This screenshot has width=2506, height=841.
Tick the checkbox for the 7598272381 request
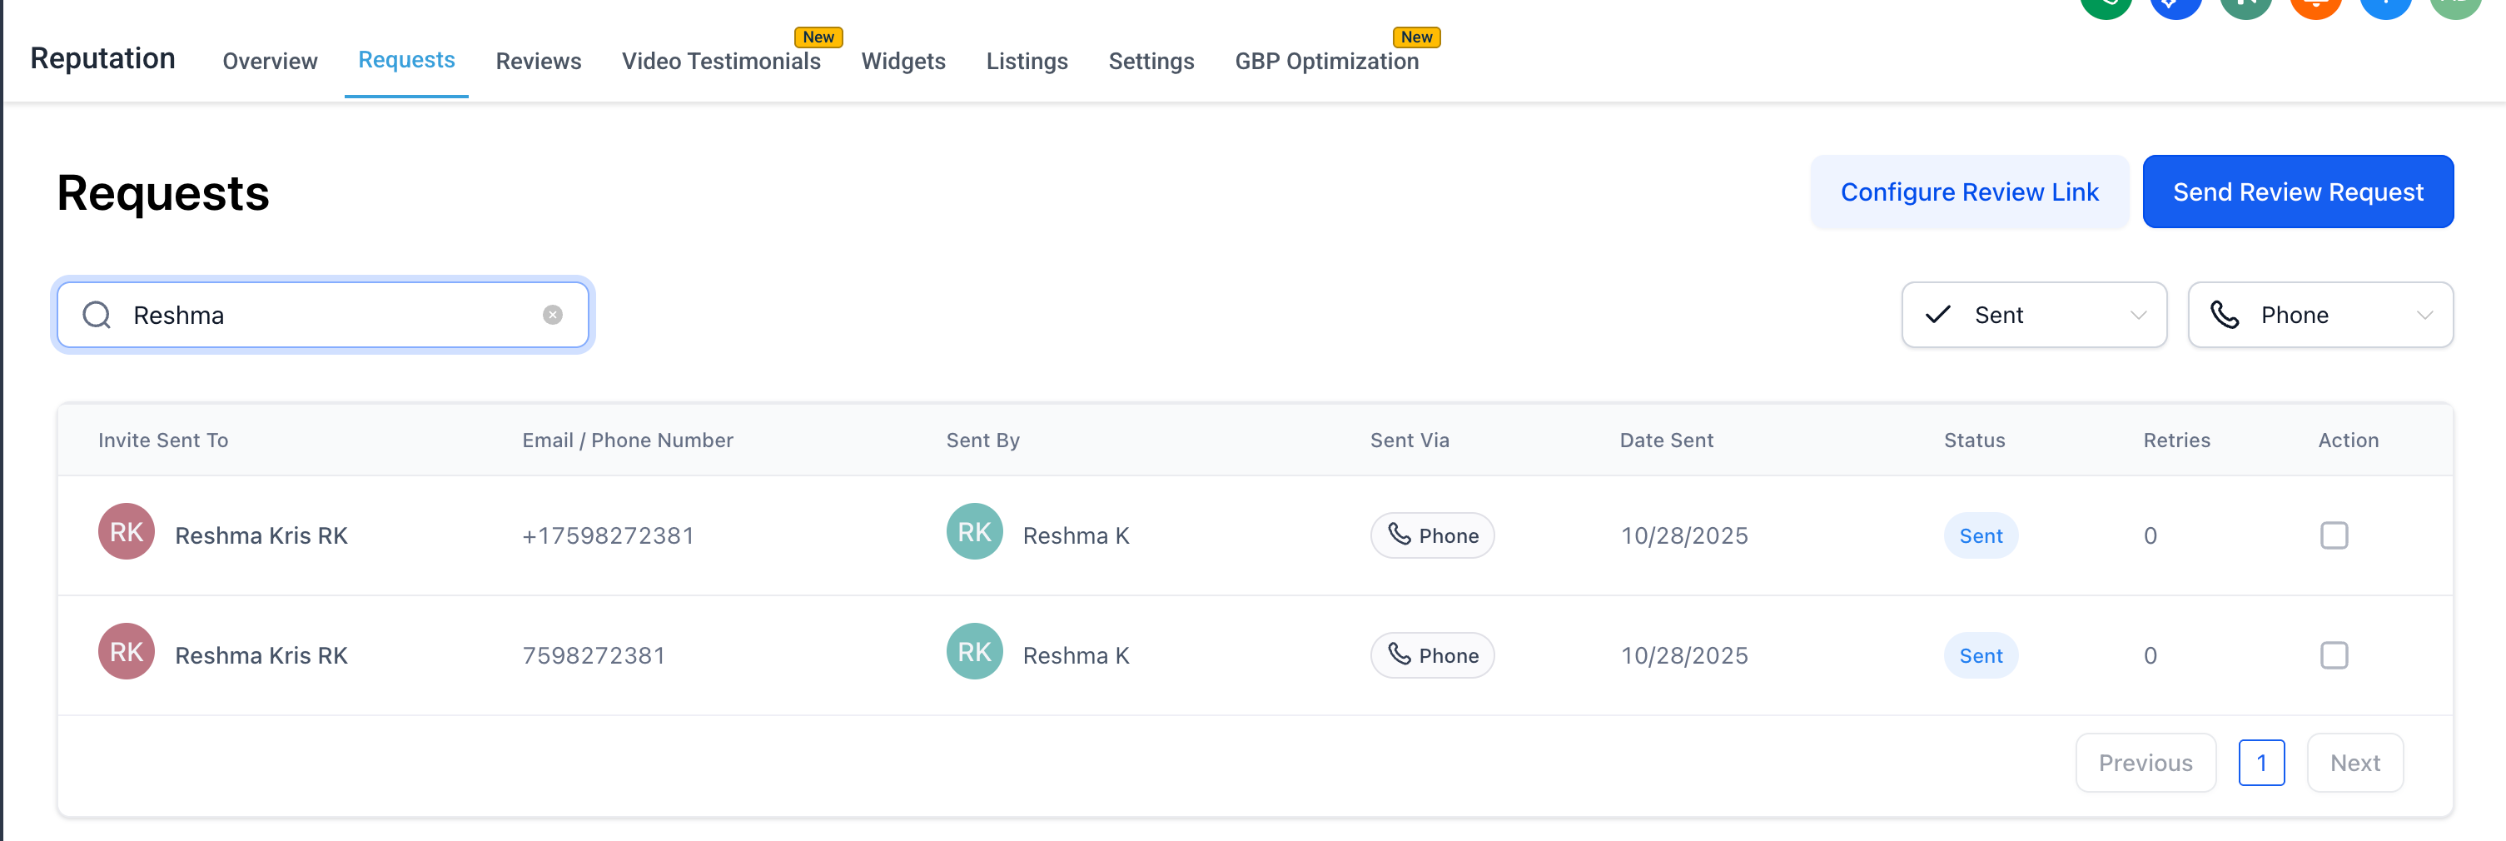(x=2333, y=655)
